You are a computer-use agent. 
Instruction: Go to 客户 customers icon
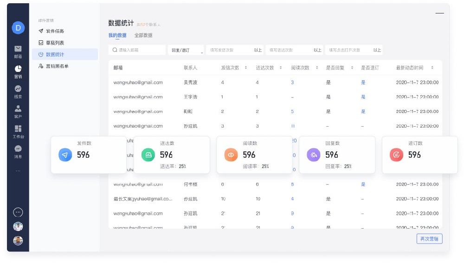point(18,109)
